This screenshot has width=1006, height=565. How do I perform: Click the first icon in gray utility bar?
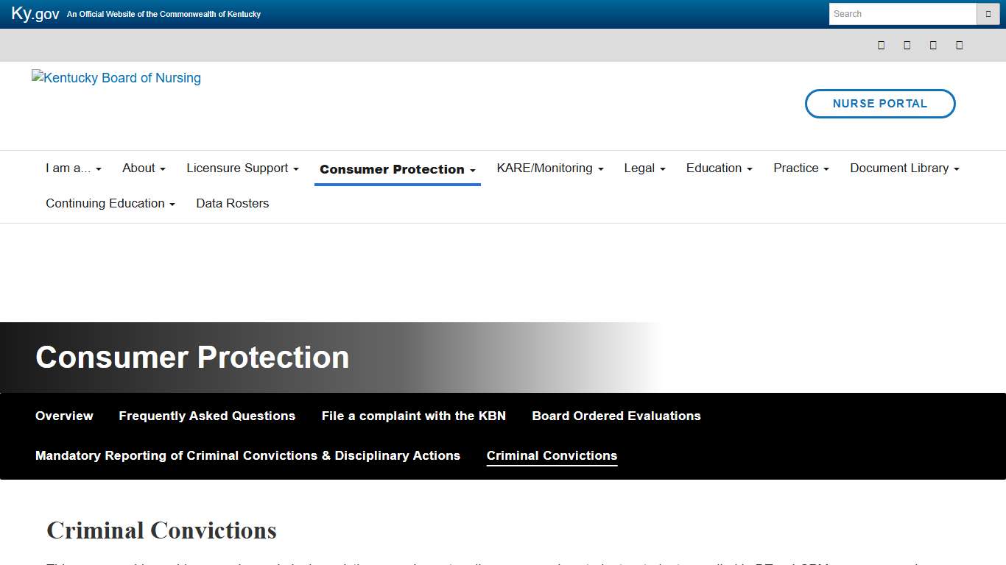click(881, 45)
